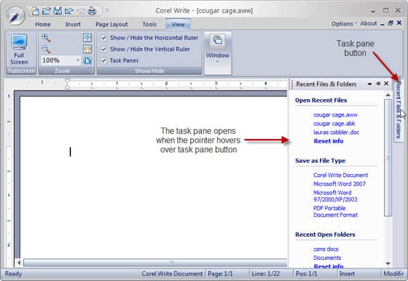Image resolution: width=408 pixels, height=281 pixels.
Task: Open the Options menu
Action: click(344, 24)
